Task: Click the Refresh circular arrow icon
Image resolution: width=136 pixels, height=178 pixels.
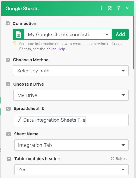Action: 112,158
